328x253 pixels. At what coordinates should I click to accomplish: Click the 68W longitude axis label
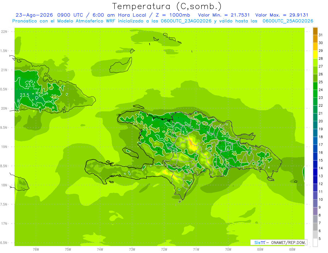(x=292, y=249)
